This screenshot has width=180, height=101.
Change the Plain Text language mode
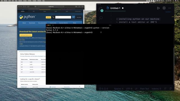coord(145,89)
